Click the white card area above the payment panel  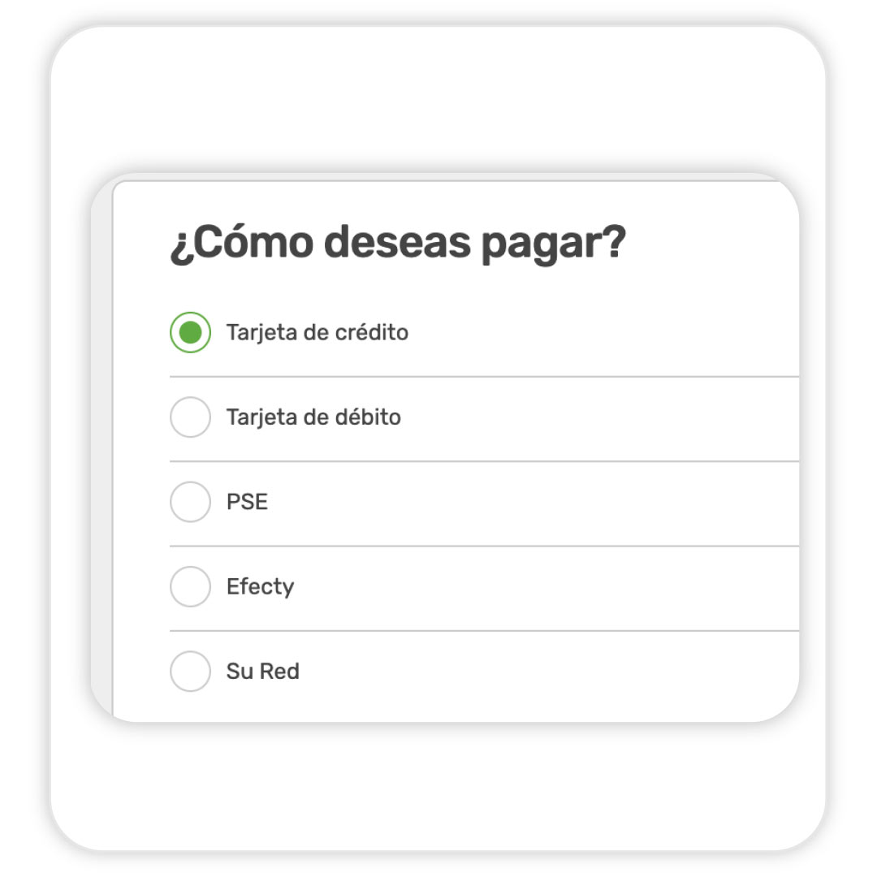[x=438, y=100]
